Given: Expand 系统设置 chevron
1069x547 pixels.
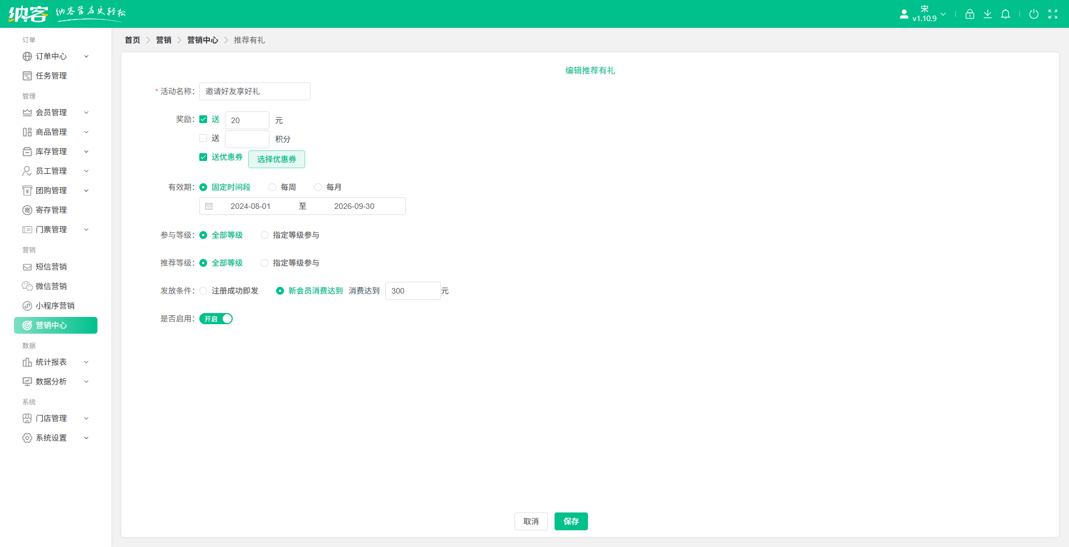Looking at the screenshot, I should click(86, 438).
